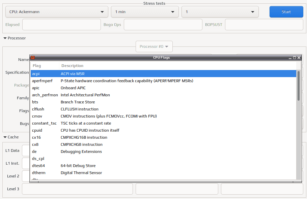Sort by the Description column header
The image size is (307, 199).
click(177, 66)
